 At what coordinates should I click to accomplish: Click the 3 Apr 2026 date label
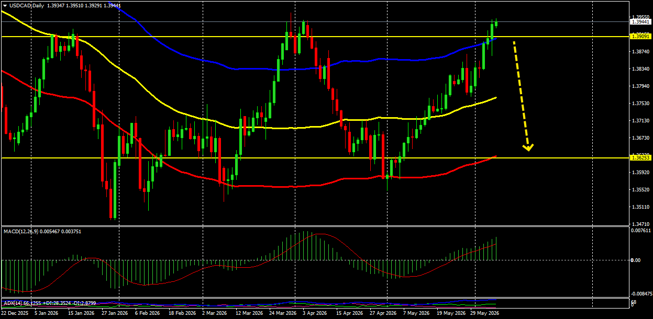[315, 313]
